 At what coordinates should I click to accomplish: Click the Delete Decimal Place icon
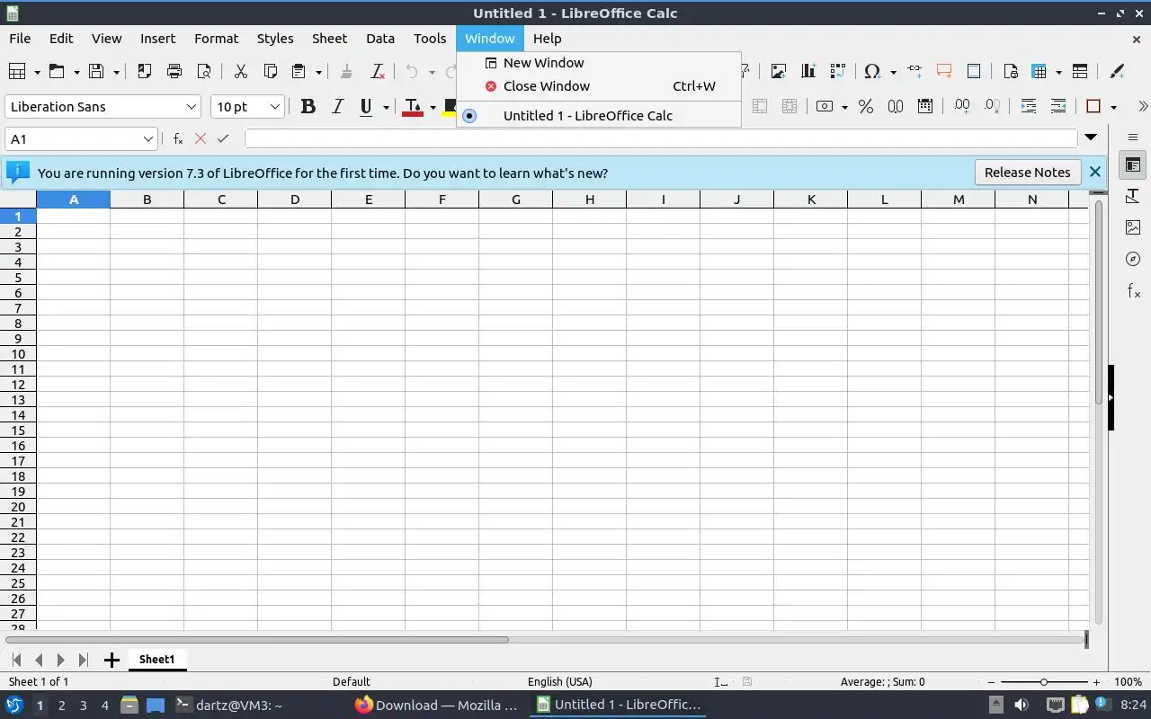pyautogui.click(x=992, y=106)
